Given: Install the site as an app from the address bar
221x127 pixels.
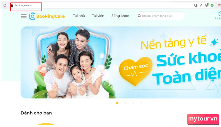Looking at the screenshot, I should [x=196, y=5].
